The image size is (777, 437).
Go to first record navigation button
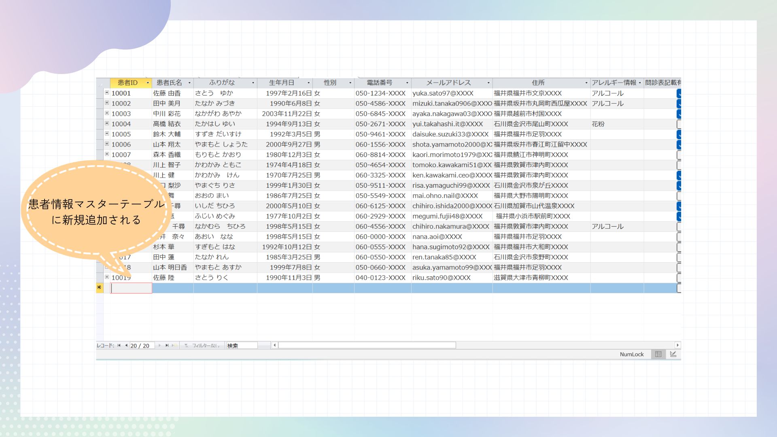click(x=119, y=346)
